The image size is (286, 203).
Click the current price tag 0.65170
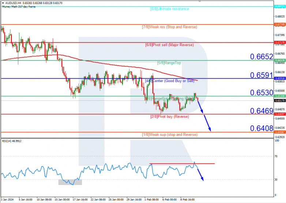[280, 100]
